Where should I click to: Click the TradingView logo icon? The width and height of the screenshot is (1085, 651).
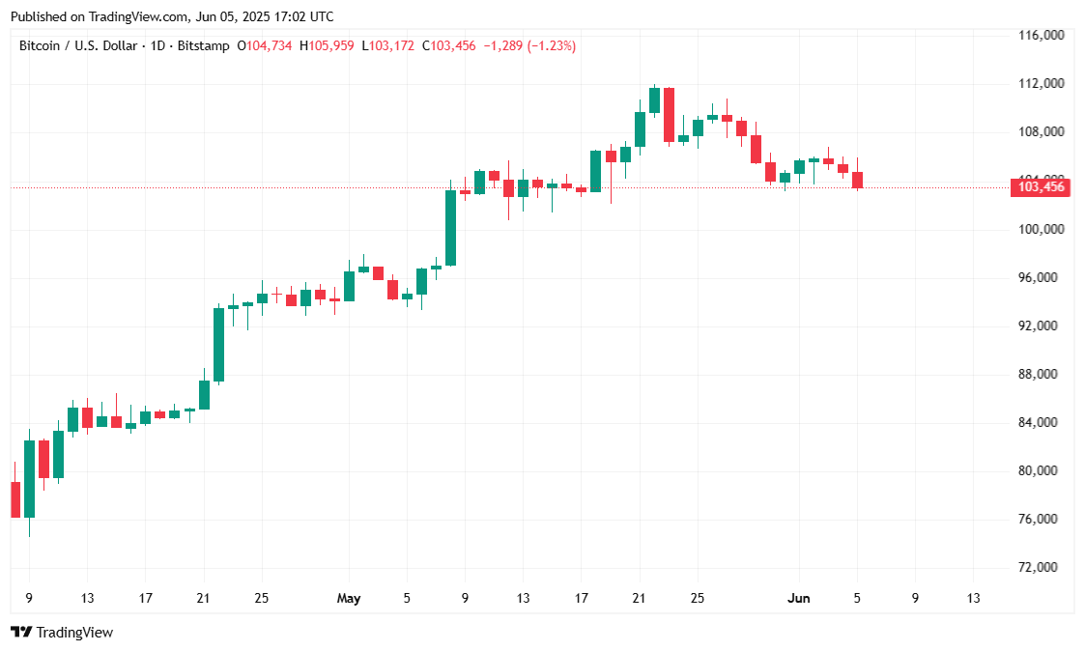20,632
